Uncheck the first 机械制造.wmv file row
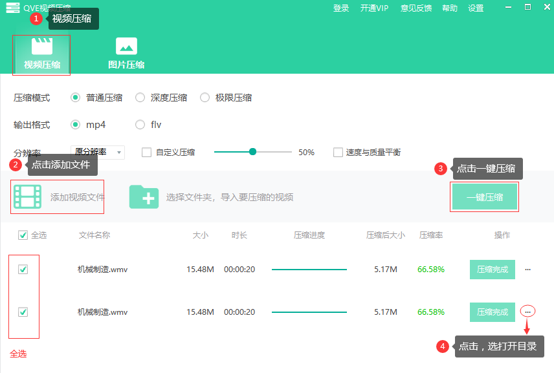Screen dimensions: 554x373 click(x=23, y=270)
